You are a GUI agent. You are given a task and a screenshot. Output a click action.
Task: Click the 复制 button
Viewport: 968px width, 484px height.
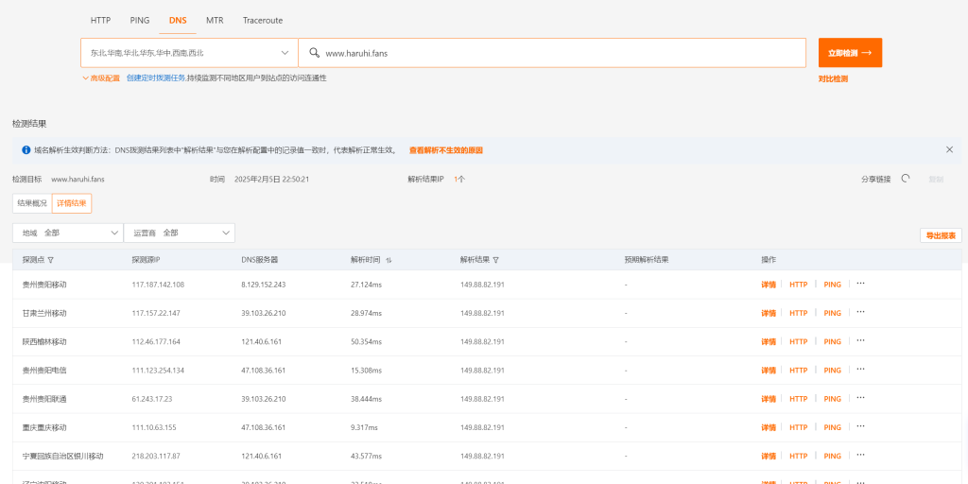click(x=936, y=179)
